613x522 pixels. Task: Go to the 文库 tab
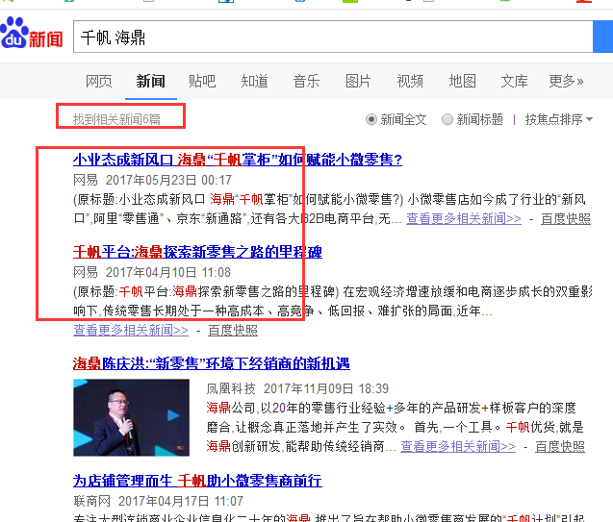pos(514,81)
